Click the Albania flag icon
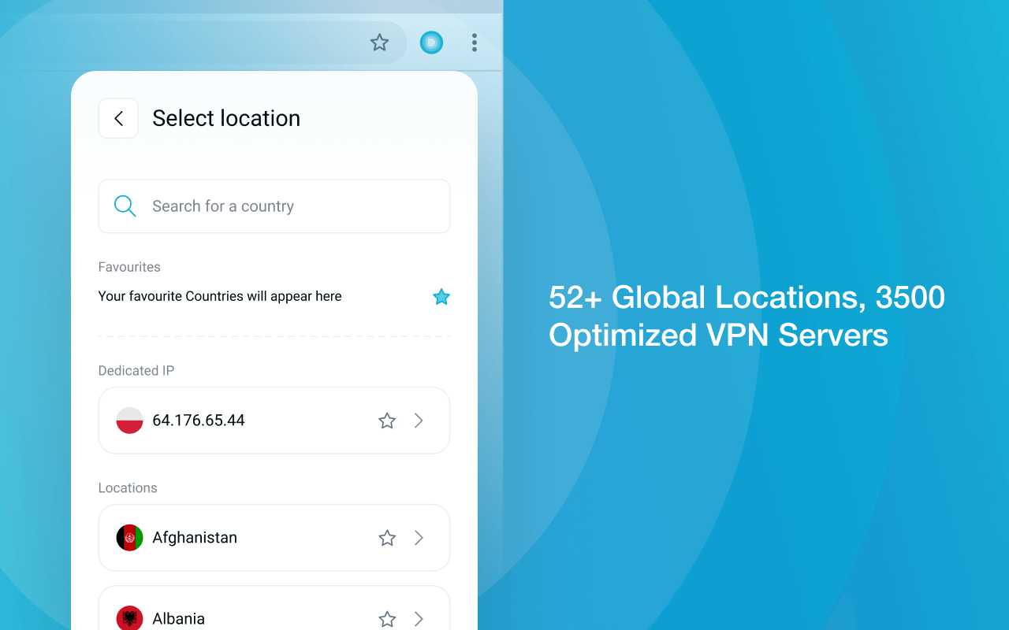This screenshot has width=1009, height=630. coord(129,618)
